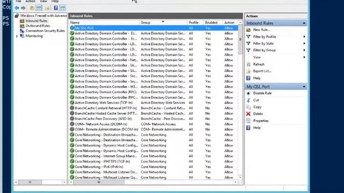Click the red Delete X icon
The image size is (344, 193).
[x=248, y=114]
